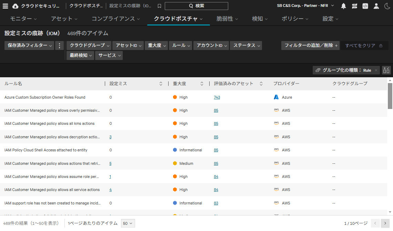Toggle dark mode moon icon
This screenshot has height=231, width=393.
[x=387, y=6]
